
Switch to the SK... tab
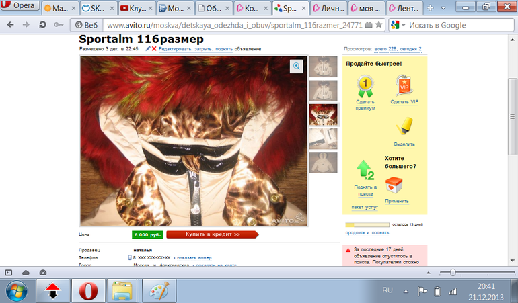point(98,9)
